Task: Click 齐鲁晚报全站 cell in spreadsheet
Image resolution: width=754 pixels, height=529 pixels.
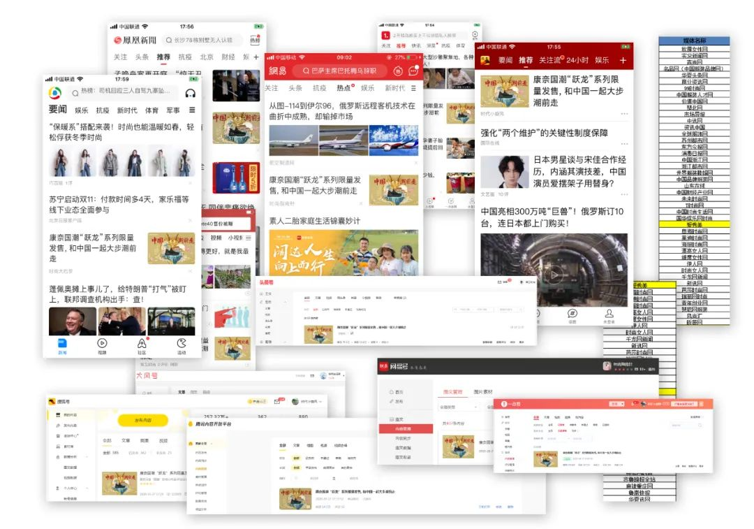Action: pyautogui.click(x=639, y=479)
